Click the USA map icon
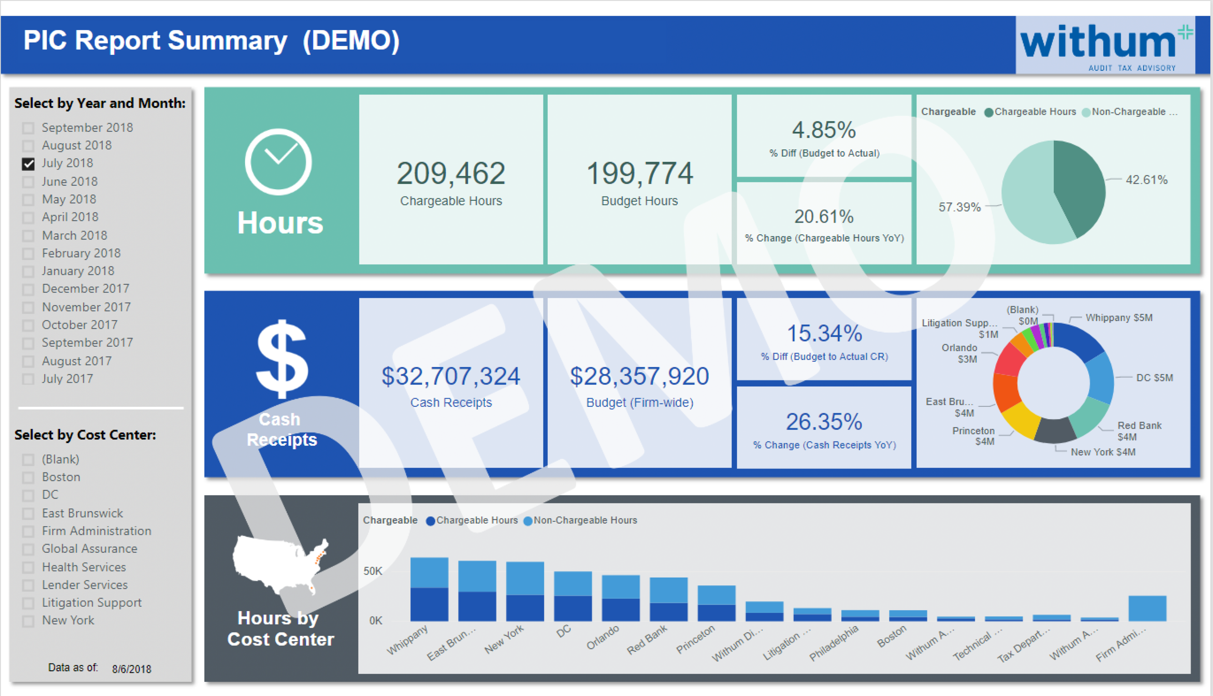 pos(280,565)
